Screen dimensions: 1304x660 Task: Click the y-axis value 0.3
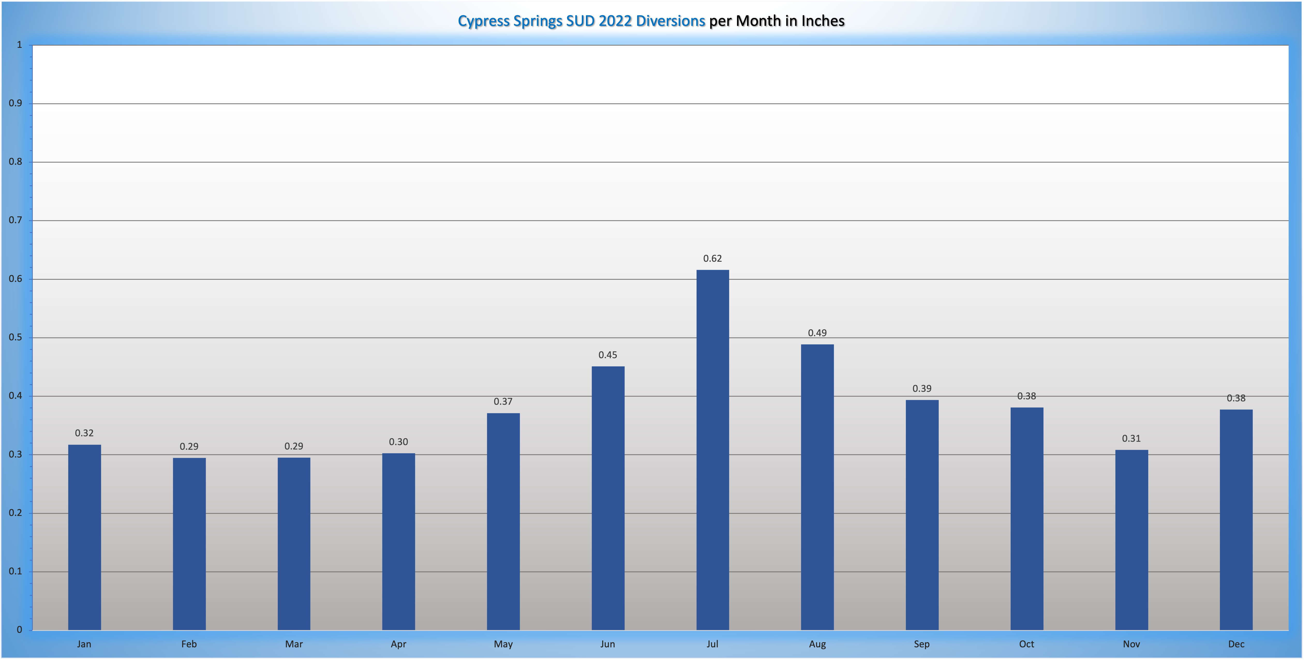(x=16, y=454)
